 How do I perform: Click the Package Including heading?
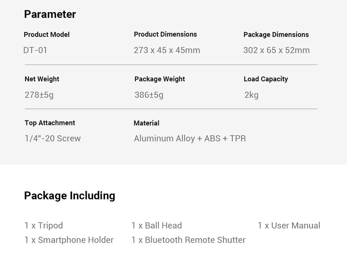pyautogui.click(x=69, y=196)
